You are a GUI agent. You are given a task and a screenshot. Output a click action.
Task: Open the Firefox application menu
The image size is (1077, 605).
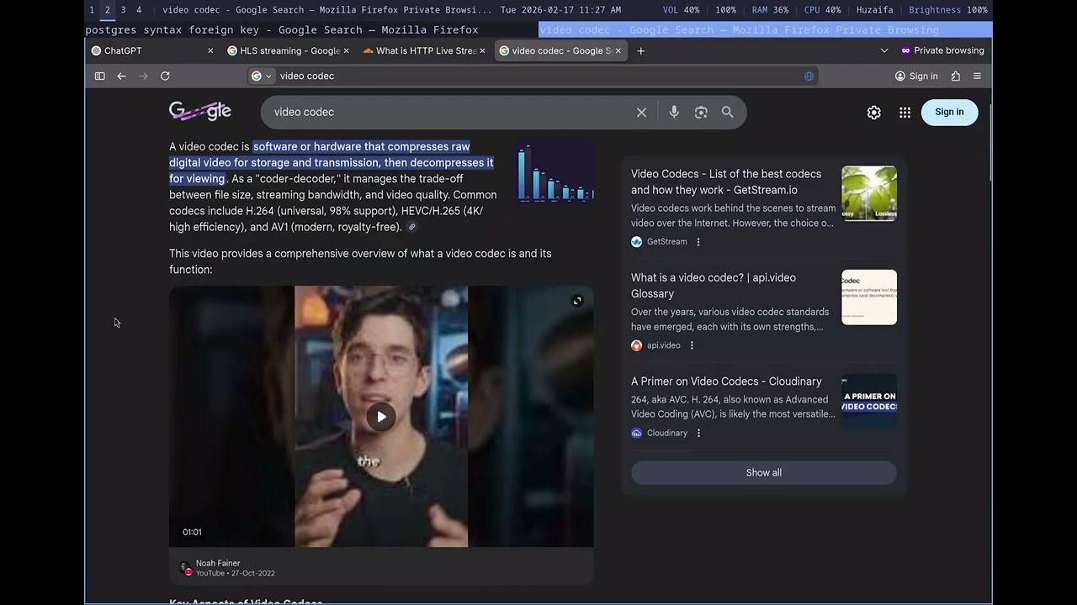click(977, 76)
